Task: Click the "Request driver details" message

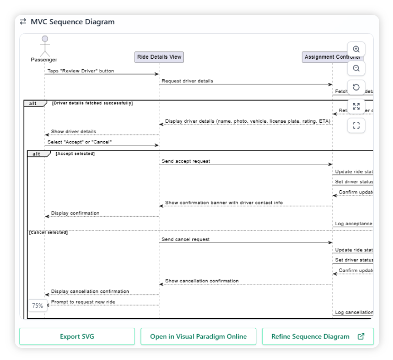Action: tap(187, 81)
